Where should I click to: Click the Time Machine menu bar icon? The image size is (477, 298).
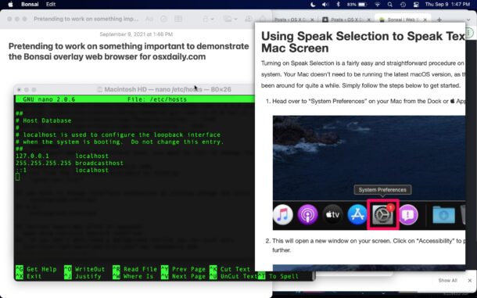(403, 4)
